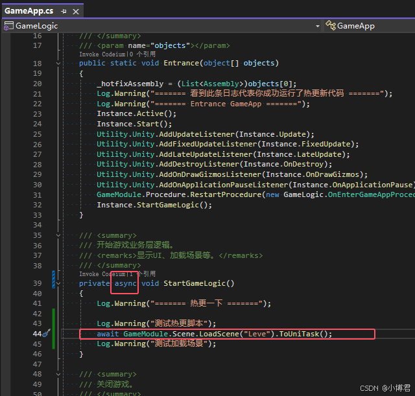
Task: Click Instance.Active() on line 23
Action: [x=136, y=114]
